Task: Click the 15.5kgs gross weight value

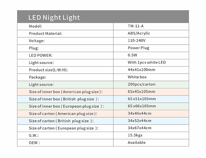Action: pos(135,135)
